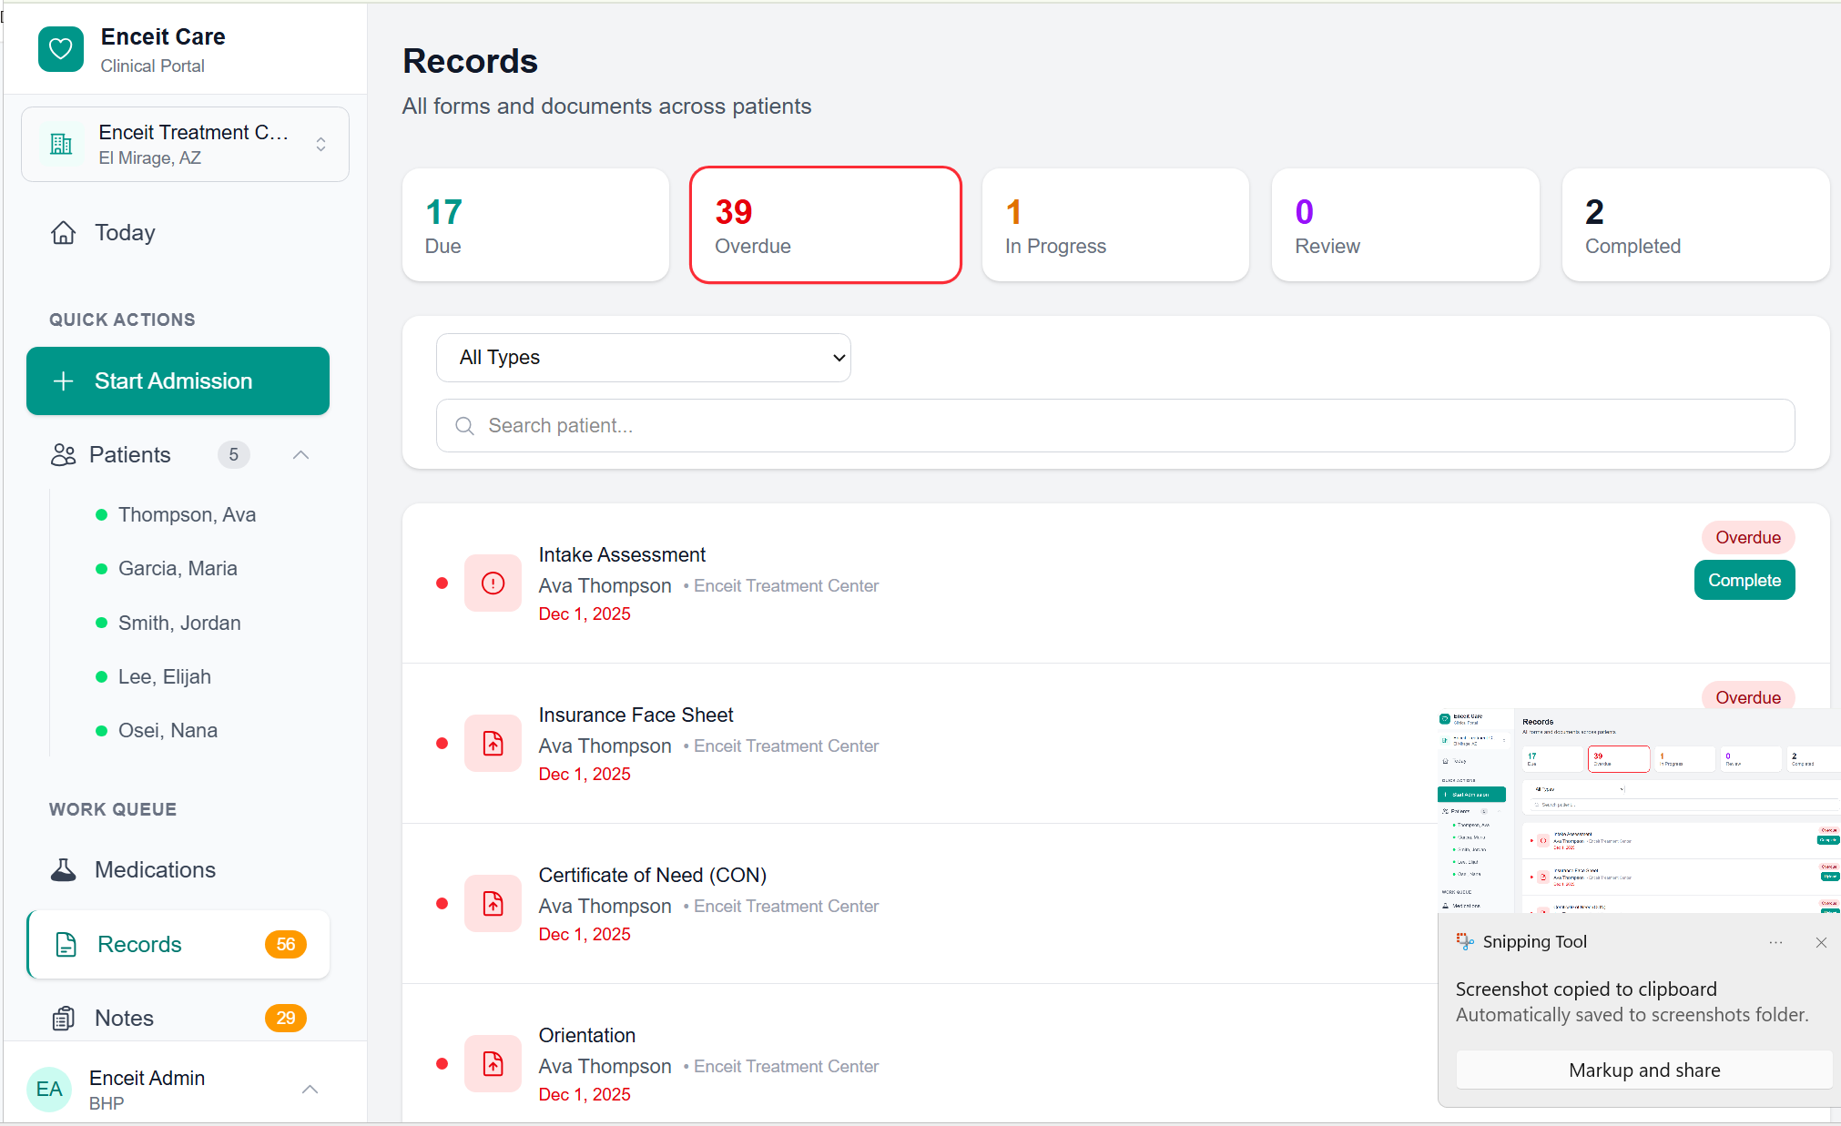Screen dimensions: 1841x1126
Task: Filter by the 2 Completed card
Action: point(1696,226)
